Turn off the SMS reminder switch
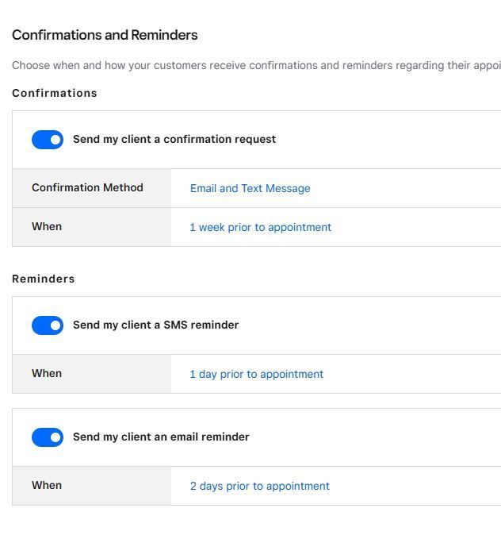Viewport: 501px width, 535px height. tap(48, 325)
